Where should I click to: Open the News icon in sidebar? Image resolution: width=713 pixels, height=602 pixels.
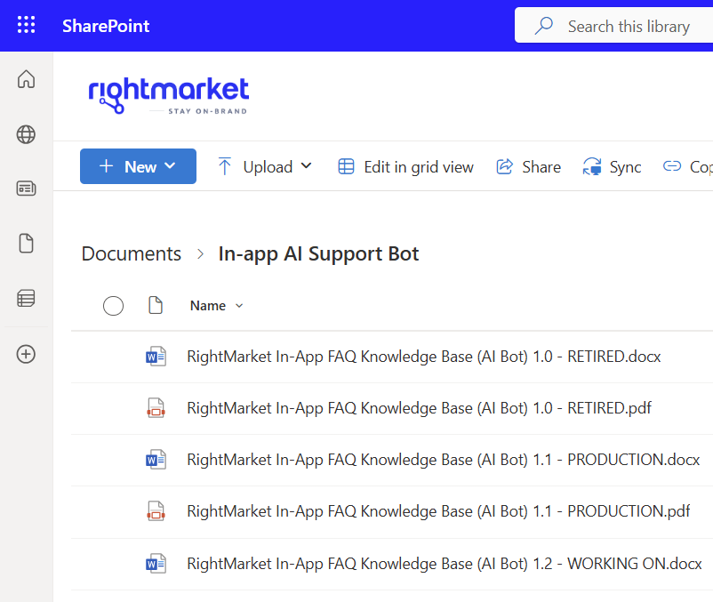[27, 189]
